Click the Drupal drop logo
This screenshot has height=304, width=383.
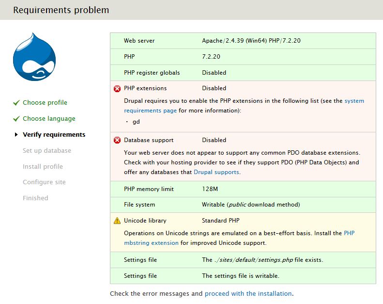(x=35, y=57)
